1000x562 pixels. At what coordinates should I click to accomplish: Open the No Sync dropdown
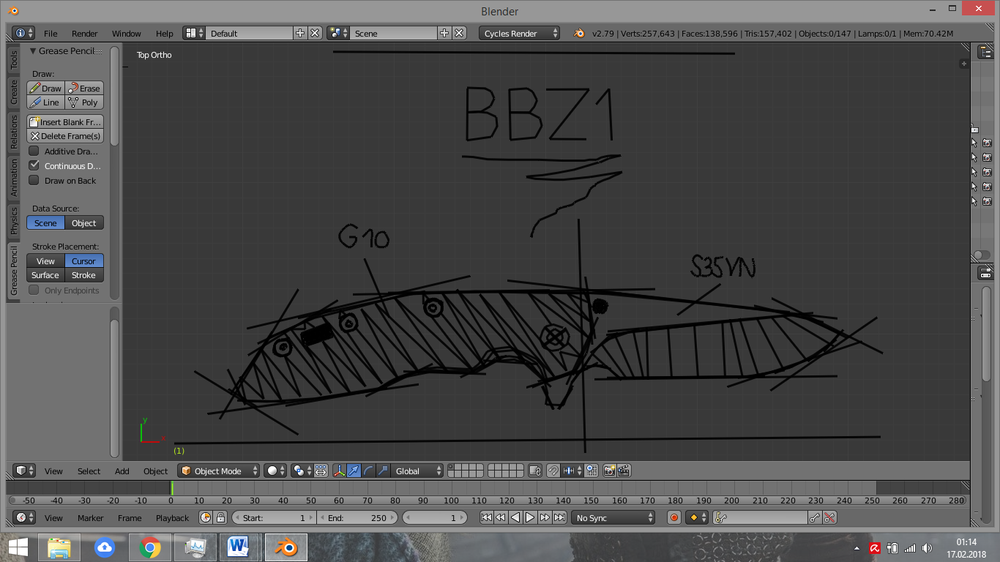tap(613, 518)
